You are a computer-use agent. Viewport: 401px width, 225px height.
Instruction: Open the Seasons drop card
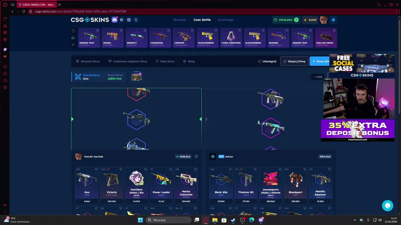[278, 37]
